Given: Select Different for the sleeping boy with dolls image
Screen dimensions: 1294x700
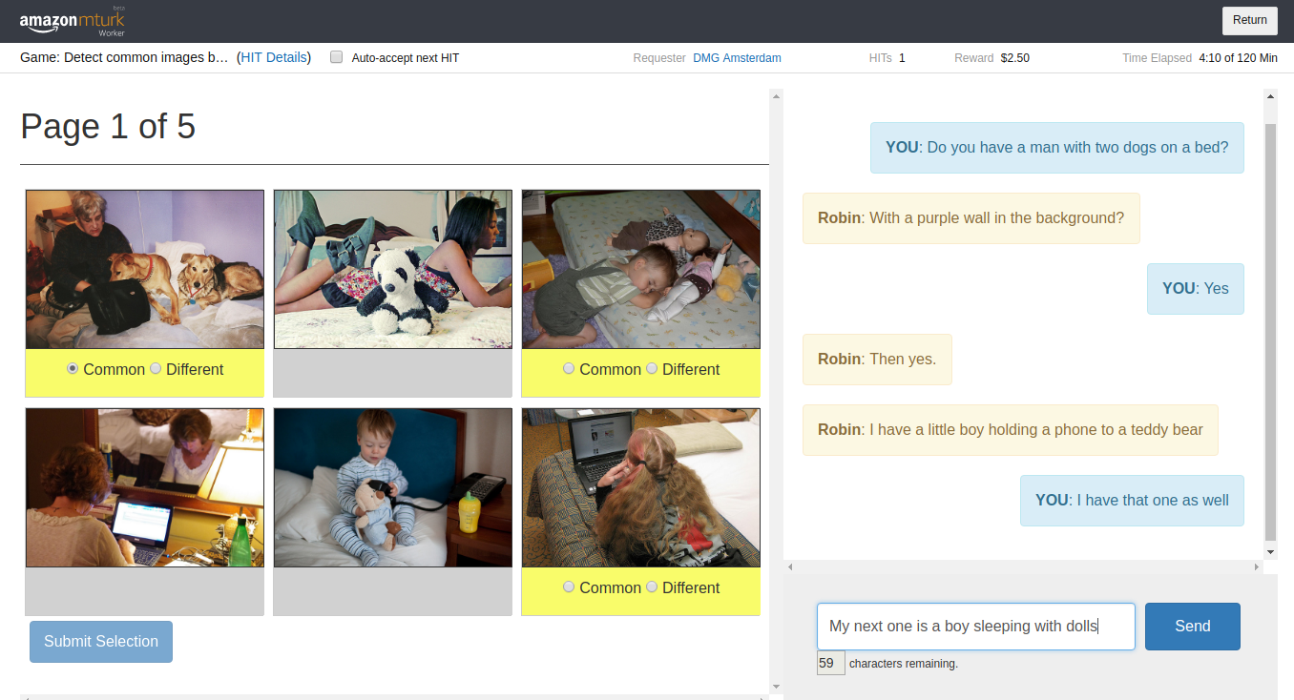Looking at the screenshot, I should 652,368.
